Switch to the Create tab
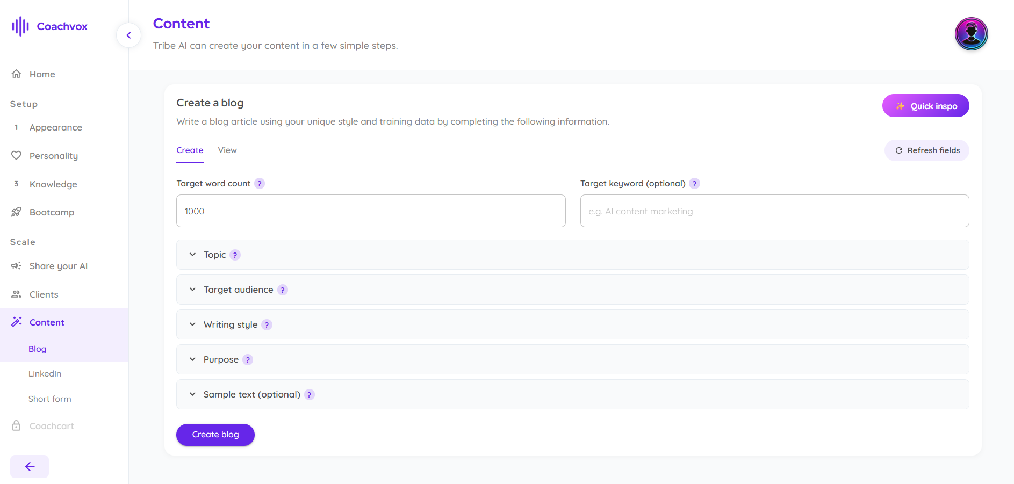 (x=190, y=150)
